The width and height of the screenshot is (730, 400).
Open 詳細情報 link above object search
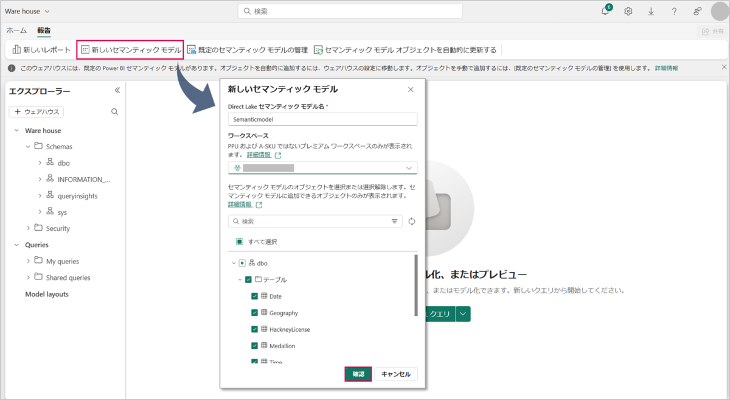pyautogui.click(x=240, y=205)
